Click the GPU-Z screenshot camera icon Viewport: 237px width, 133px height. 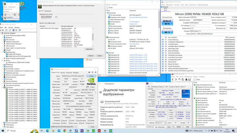tap(89, 72)
